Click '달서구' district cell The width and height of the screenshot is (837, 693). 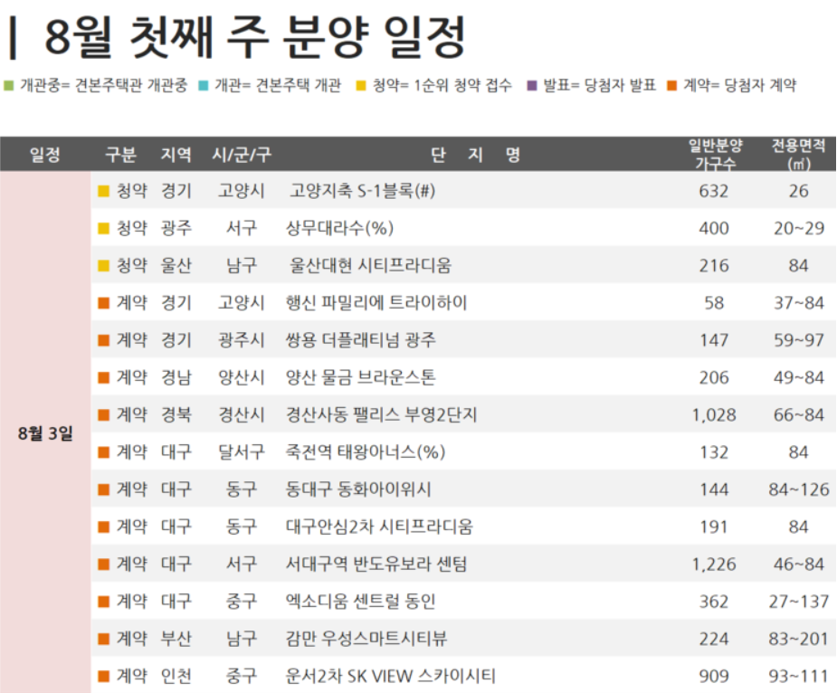pos(242,452)
